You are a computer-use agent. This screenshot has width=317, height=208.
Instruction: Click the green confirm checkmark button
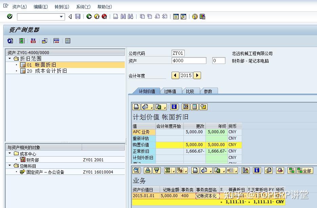point(9,17)
